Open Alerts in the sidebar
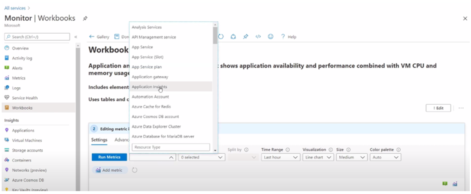This screenshot has width=471, height=194. coord(17,68)
